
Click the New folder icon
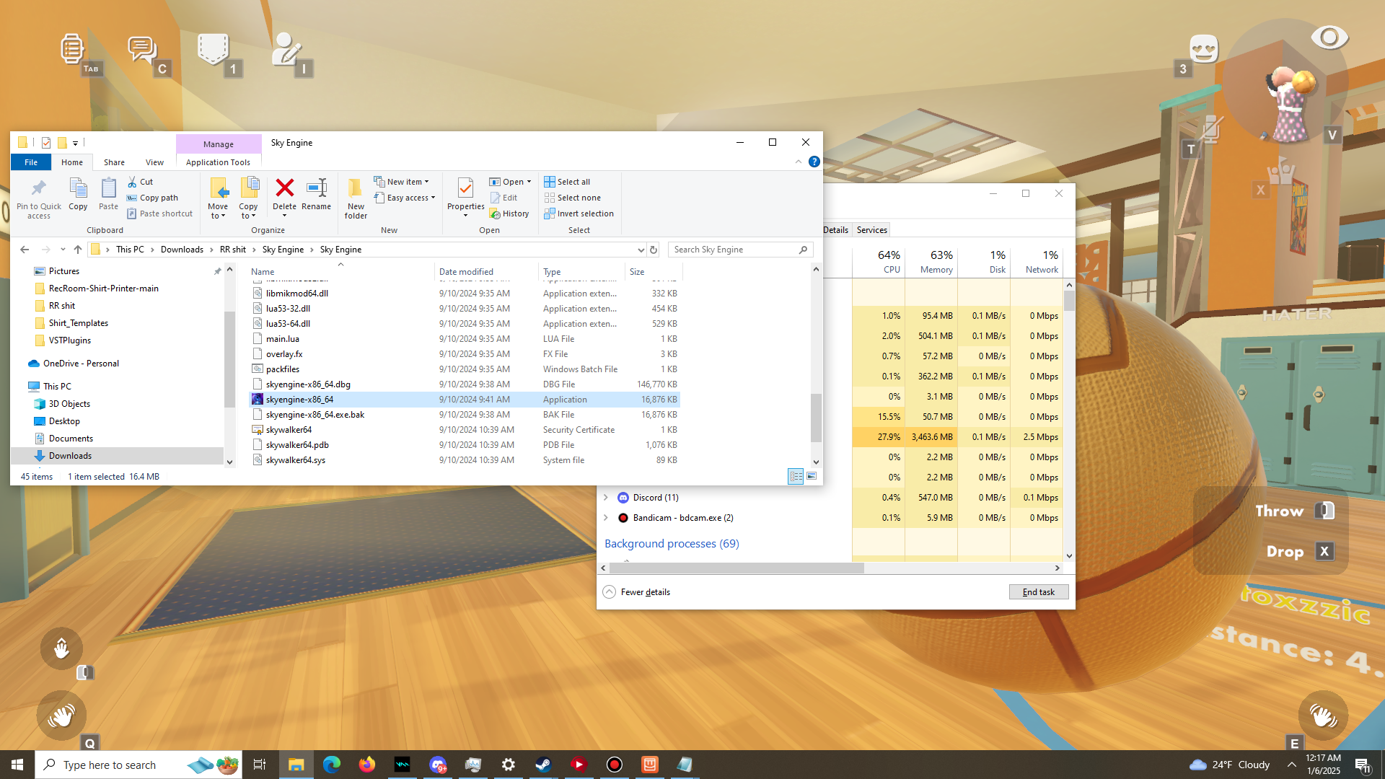click(356, 189)
